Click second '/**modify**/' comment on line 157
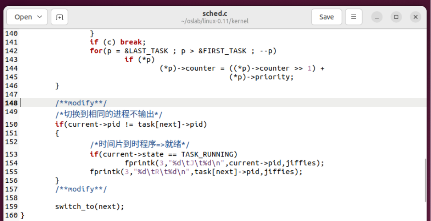The width and height of the screenshot is (431, 221). coord(81,189)
